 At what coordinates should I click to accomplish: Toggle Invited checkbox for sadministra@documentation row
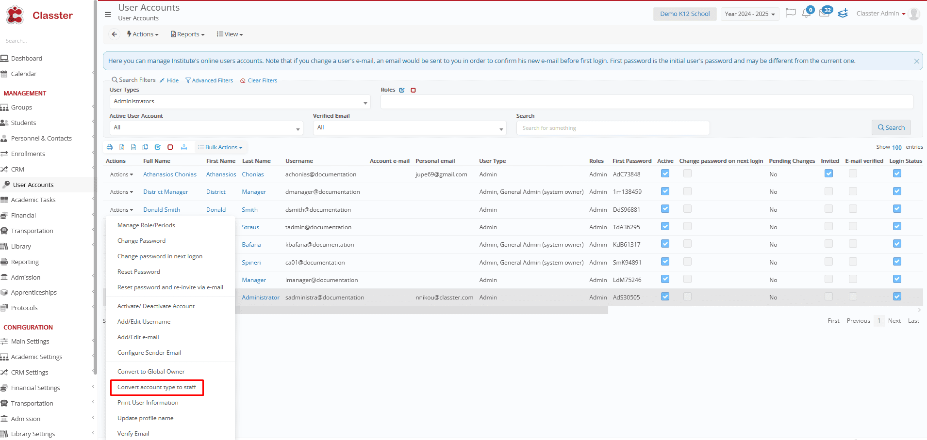[829, 297]
